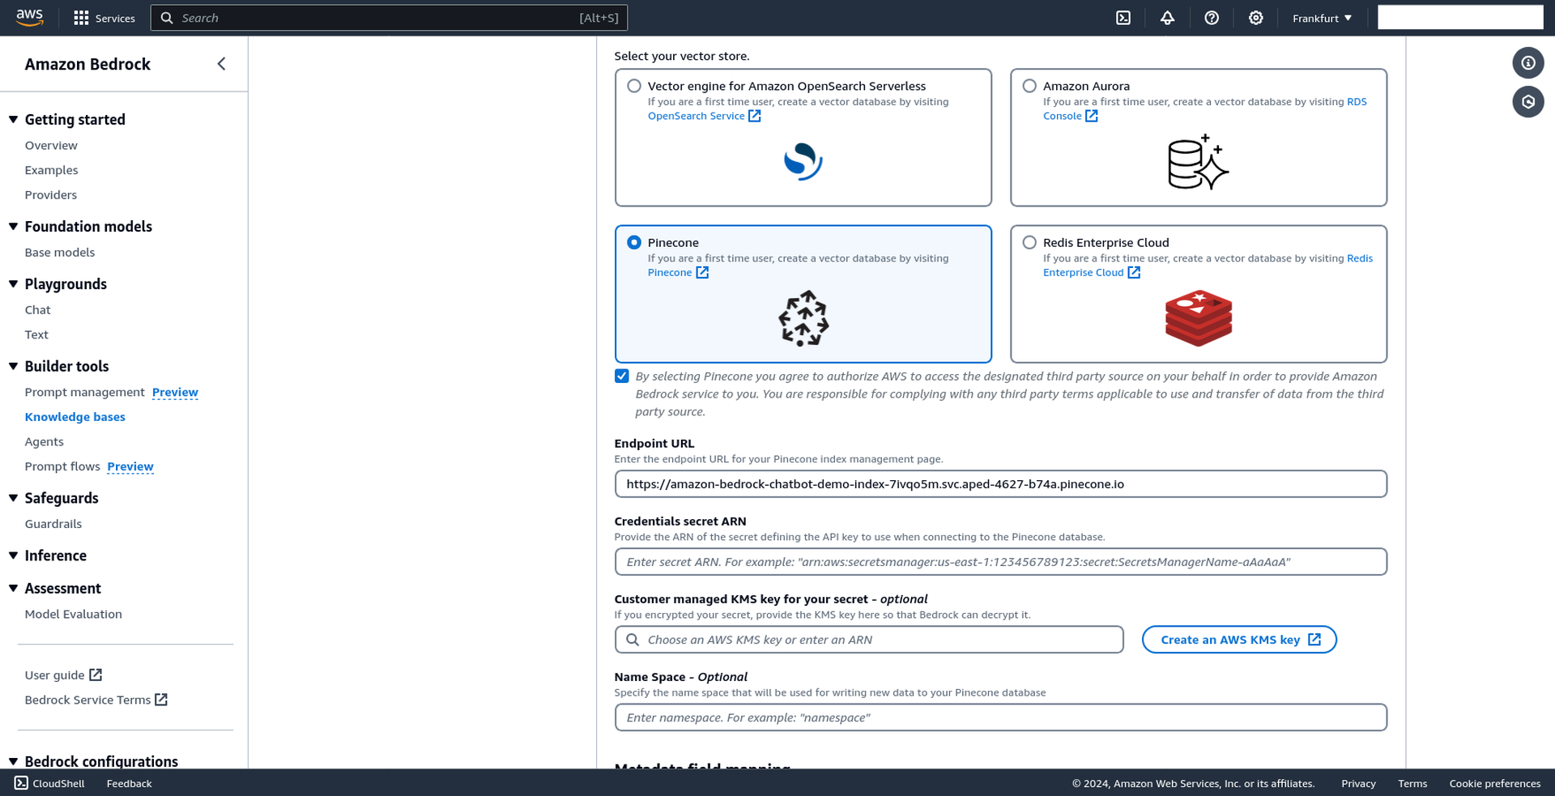Click Create an AWS KMS key button

coord(1239,640)
